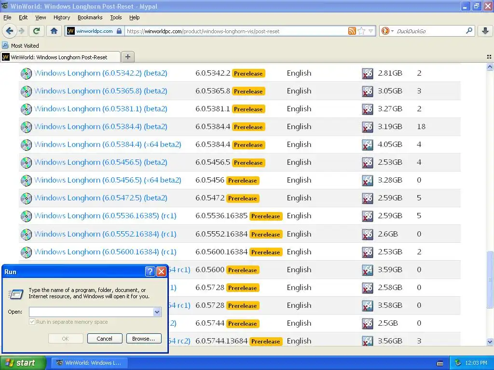Image resolution: width=494 pixels, height=370 pixels.
Task: Toggle Run in separate memory space checkbox
Action: tap(32, 322)
